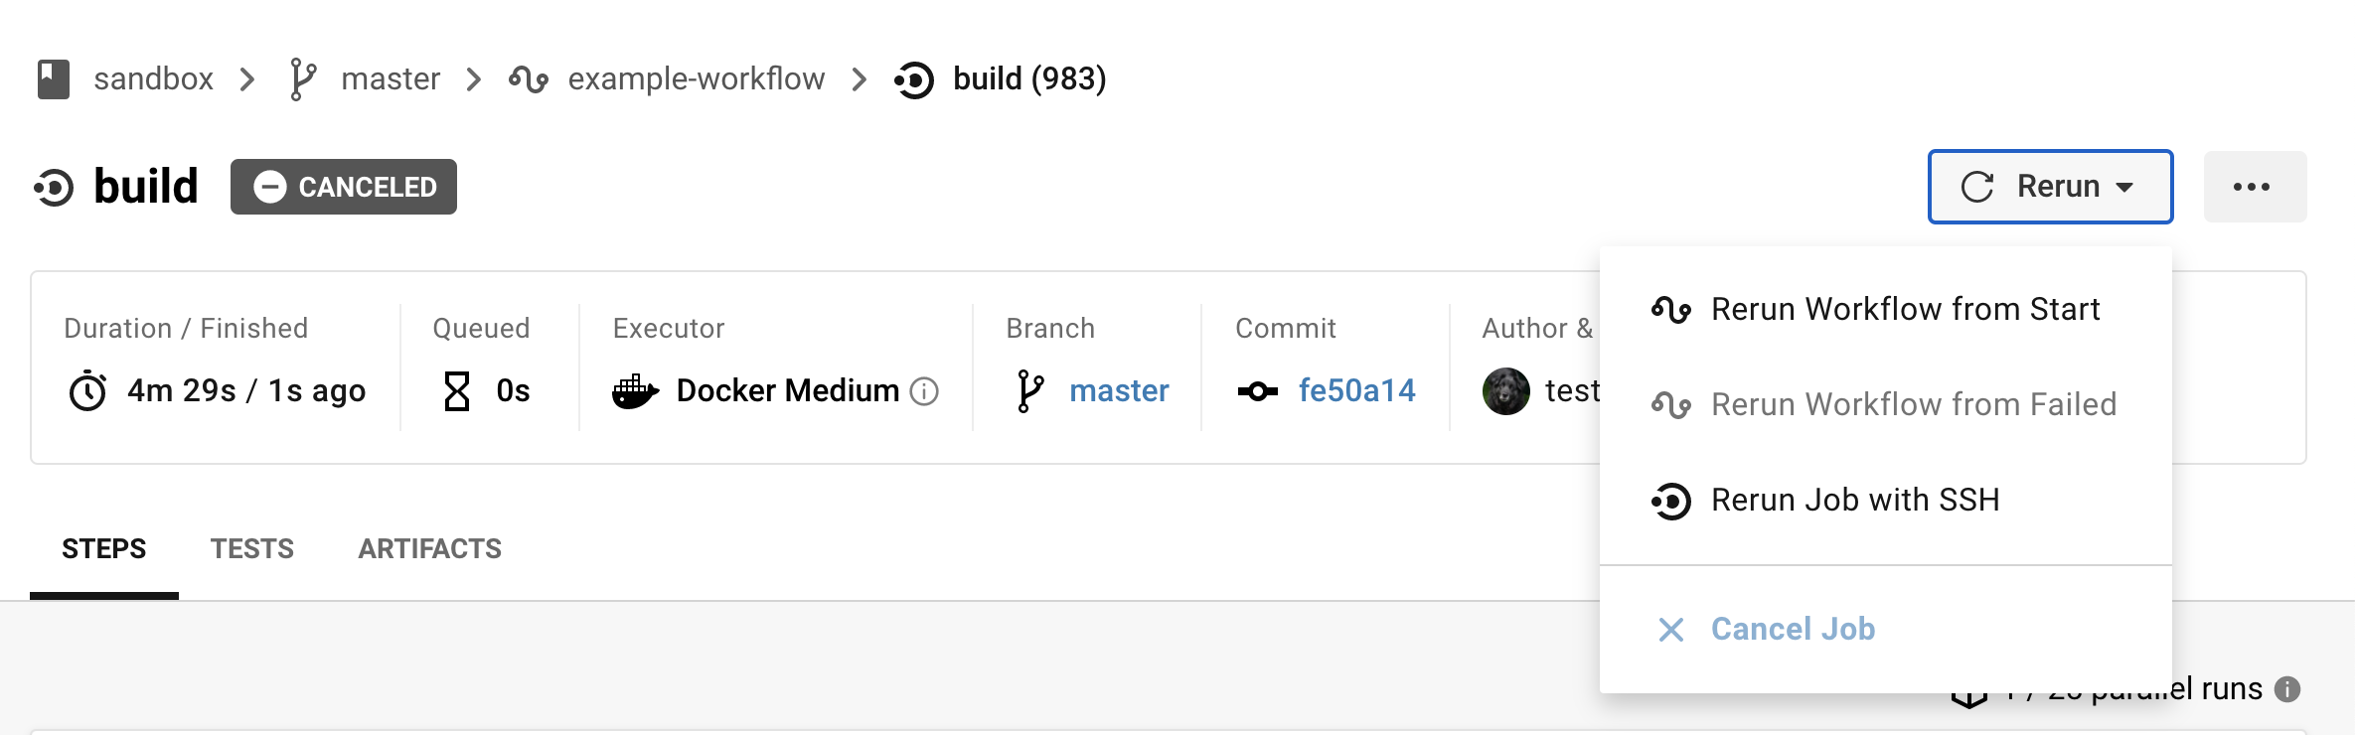Choose Rerun Workflow from Failed option
Viewport: 2355px width, 735px height.
(x=1885, y=405)
